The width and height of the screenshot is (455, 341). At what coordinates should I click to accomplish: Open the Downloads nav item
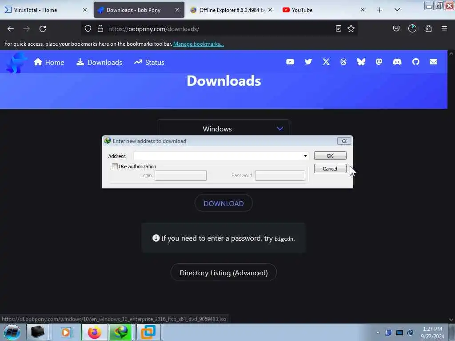(100, 62)
